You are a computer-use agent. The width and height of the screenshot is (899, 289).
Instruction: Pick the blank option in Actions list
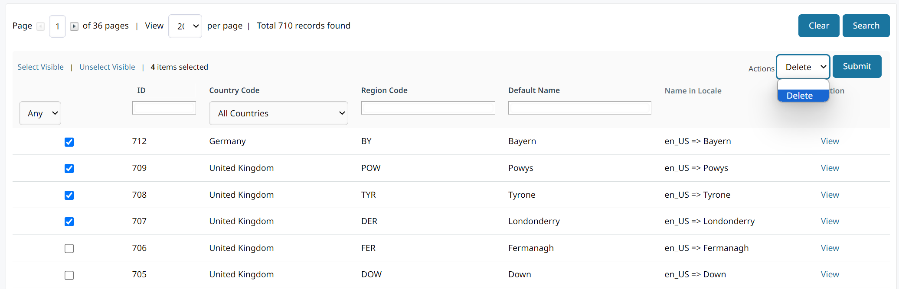point(803,85)
